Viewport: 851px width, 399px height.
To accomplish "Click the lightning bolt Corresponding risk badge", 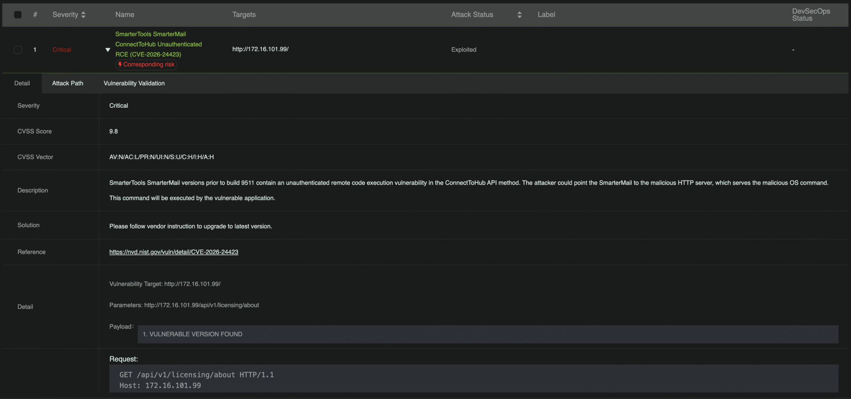I will [x=146, y=64].
